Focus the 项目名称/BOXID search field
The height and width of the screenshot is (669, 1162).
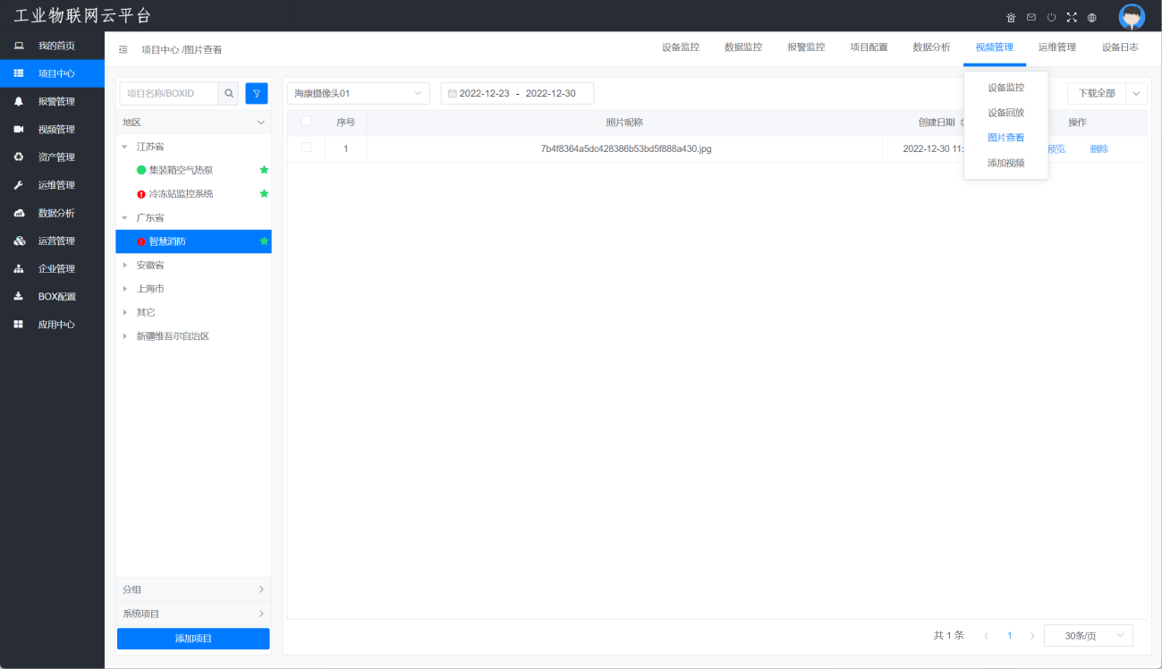click(x=168, y=93)
